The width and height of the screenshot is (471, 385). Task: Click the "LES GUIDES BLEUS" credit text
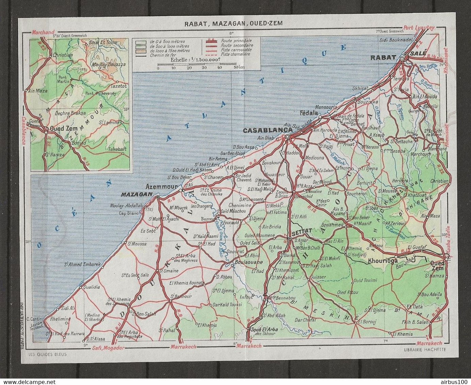pyautogui.click(x=48, y=354)
